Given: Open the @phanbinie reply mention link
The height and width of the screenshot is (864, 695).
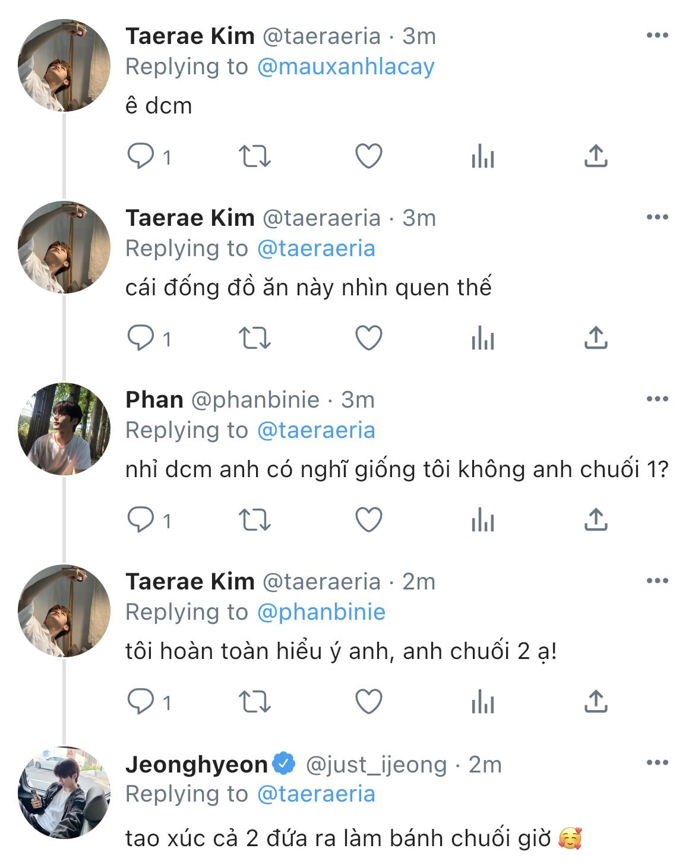Looking at the screenshot, I should click(321, 612).
